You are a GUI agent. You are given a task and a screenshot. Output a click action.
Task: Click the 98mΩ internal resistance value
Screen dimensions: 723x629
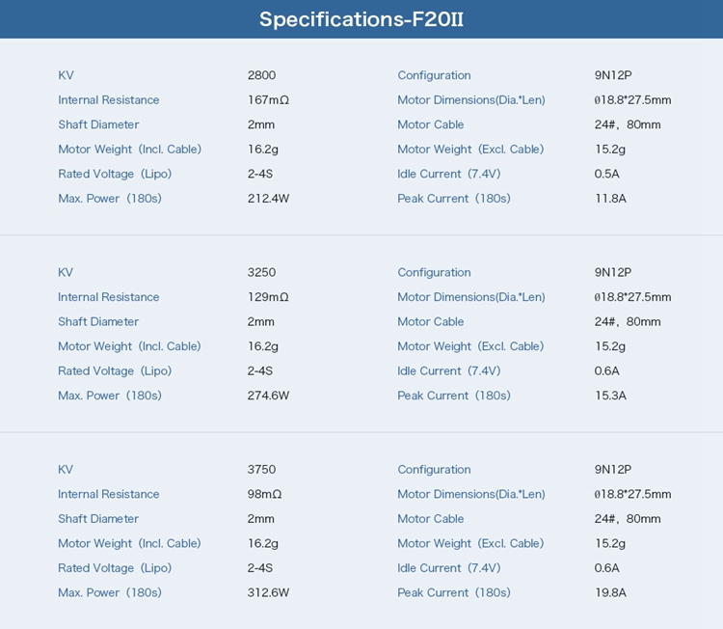pos(264,494)
